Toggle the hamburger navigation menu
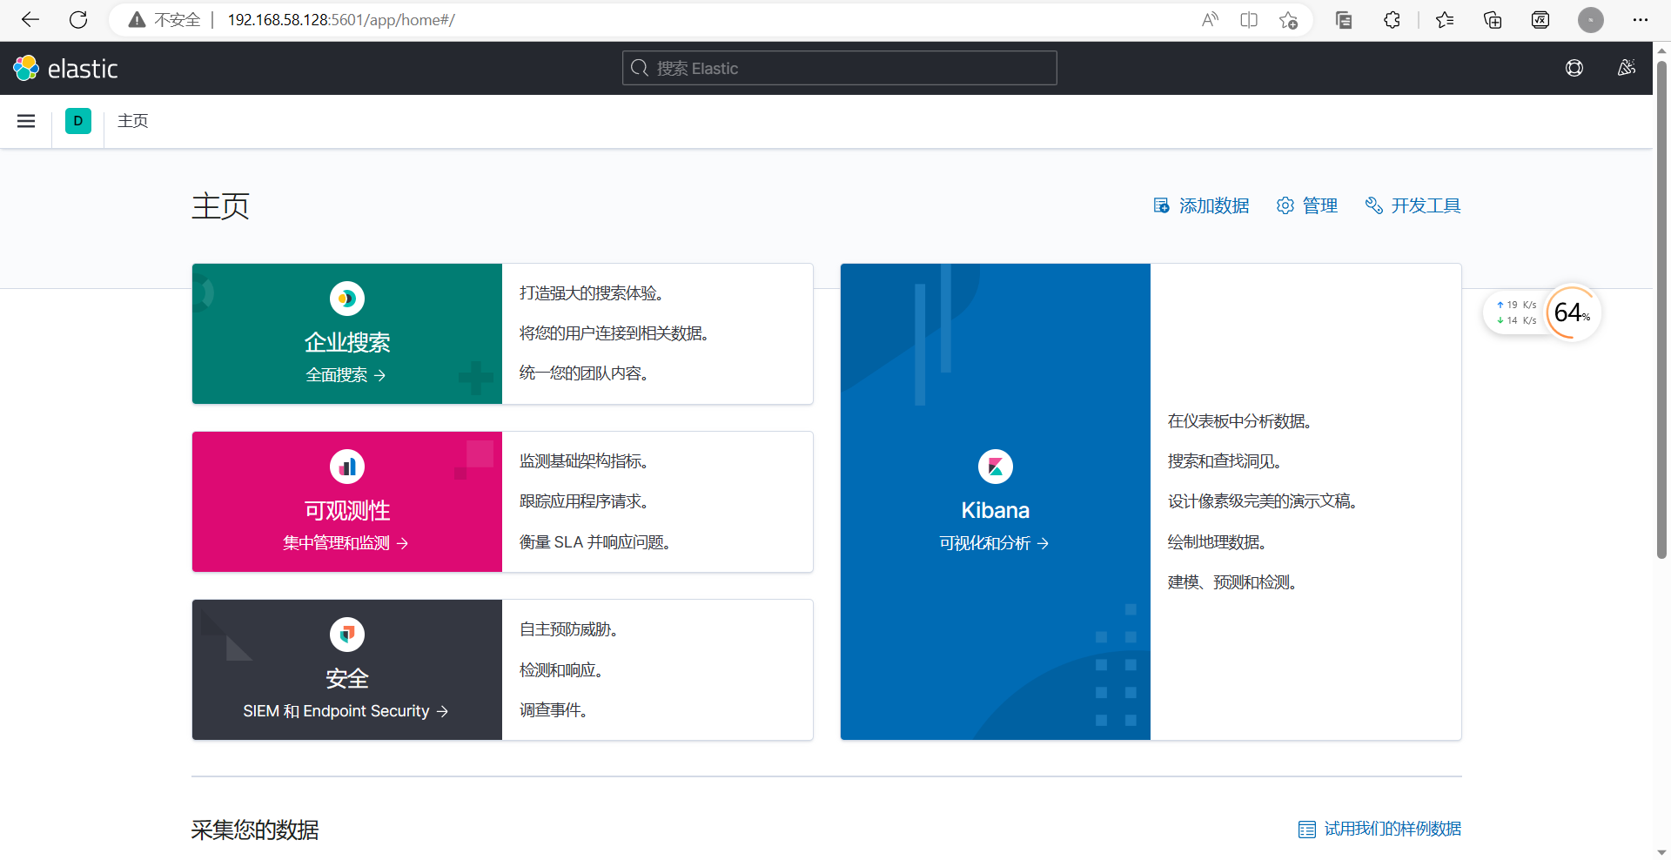This screenshot has width=1671, height=860. pos(26,121)
